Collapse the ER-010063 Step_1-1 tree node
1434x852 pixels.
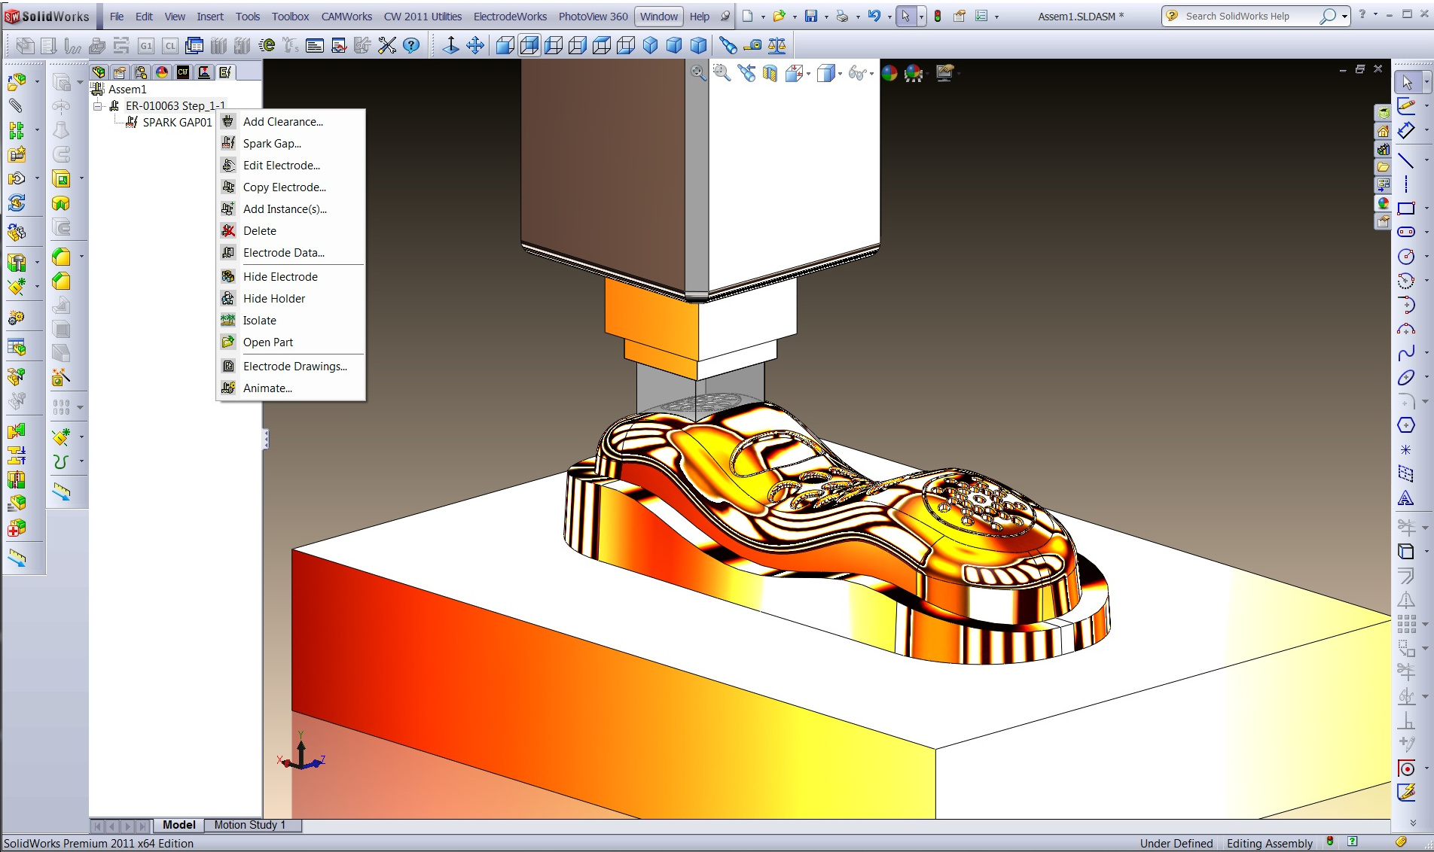97,106
